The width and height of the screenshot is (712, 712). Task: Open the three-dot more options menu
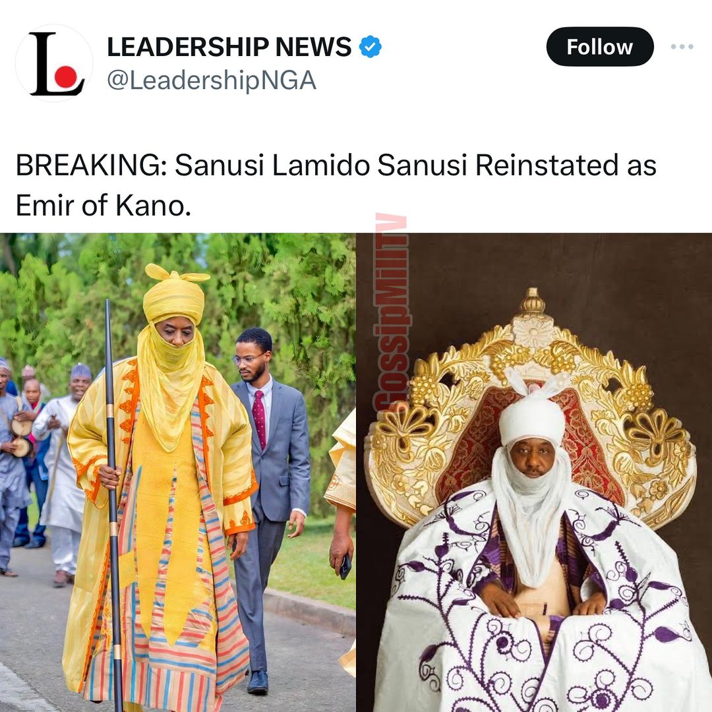[x=682, y=47]
